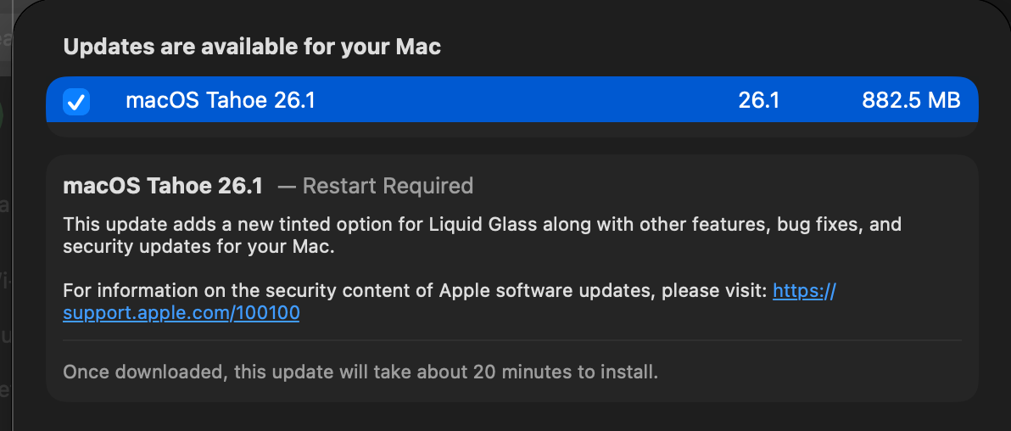
Task: Click the bold macOS Tahoe 26.1 details heading
Action: click(x=163, y=186)
